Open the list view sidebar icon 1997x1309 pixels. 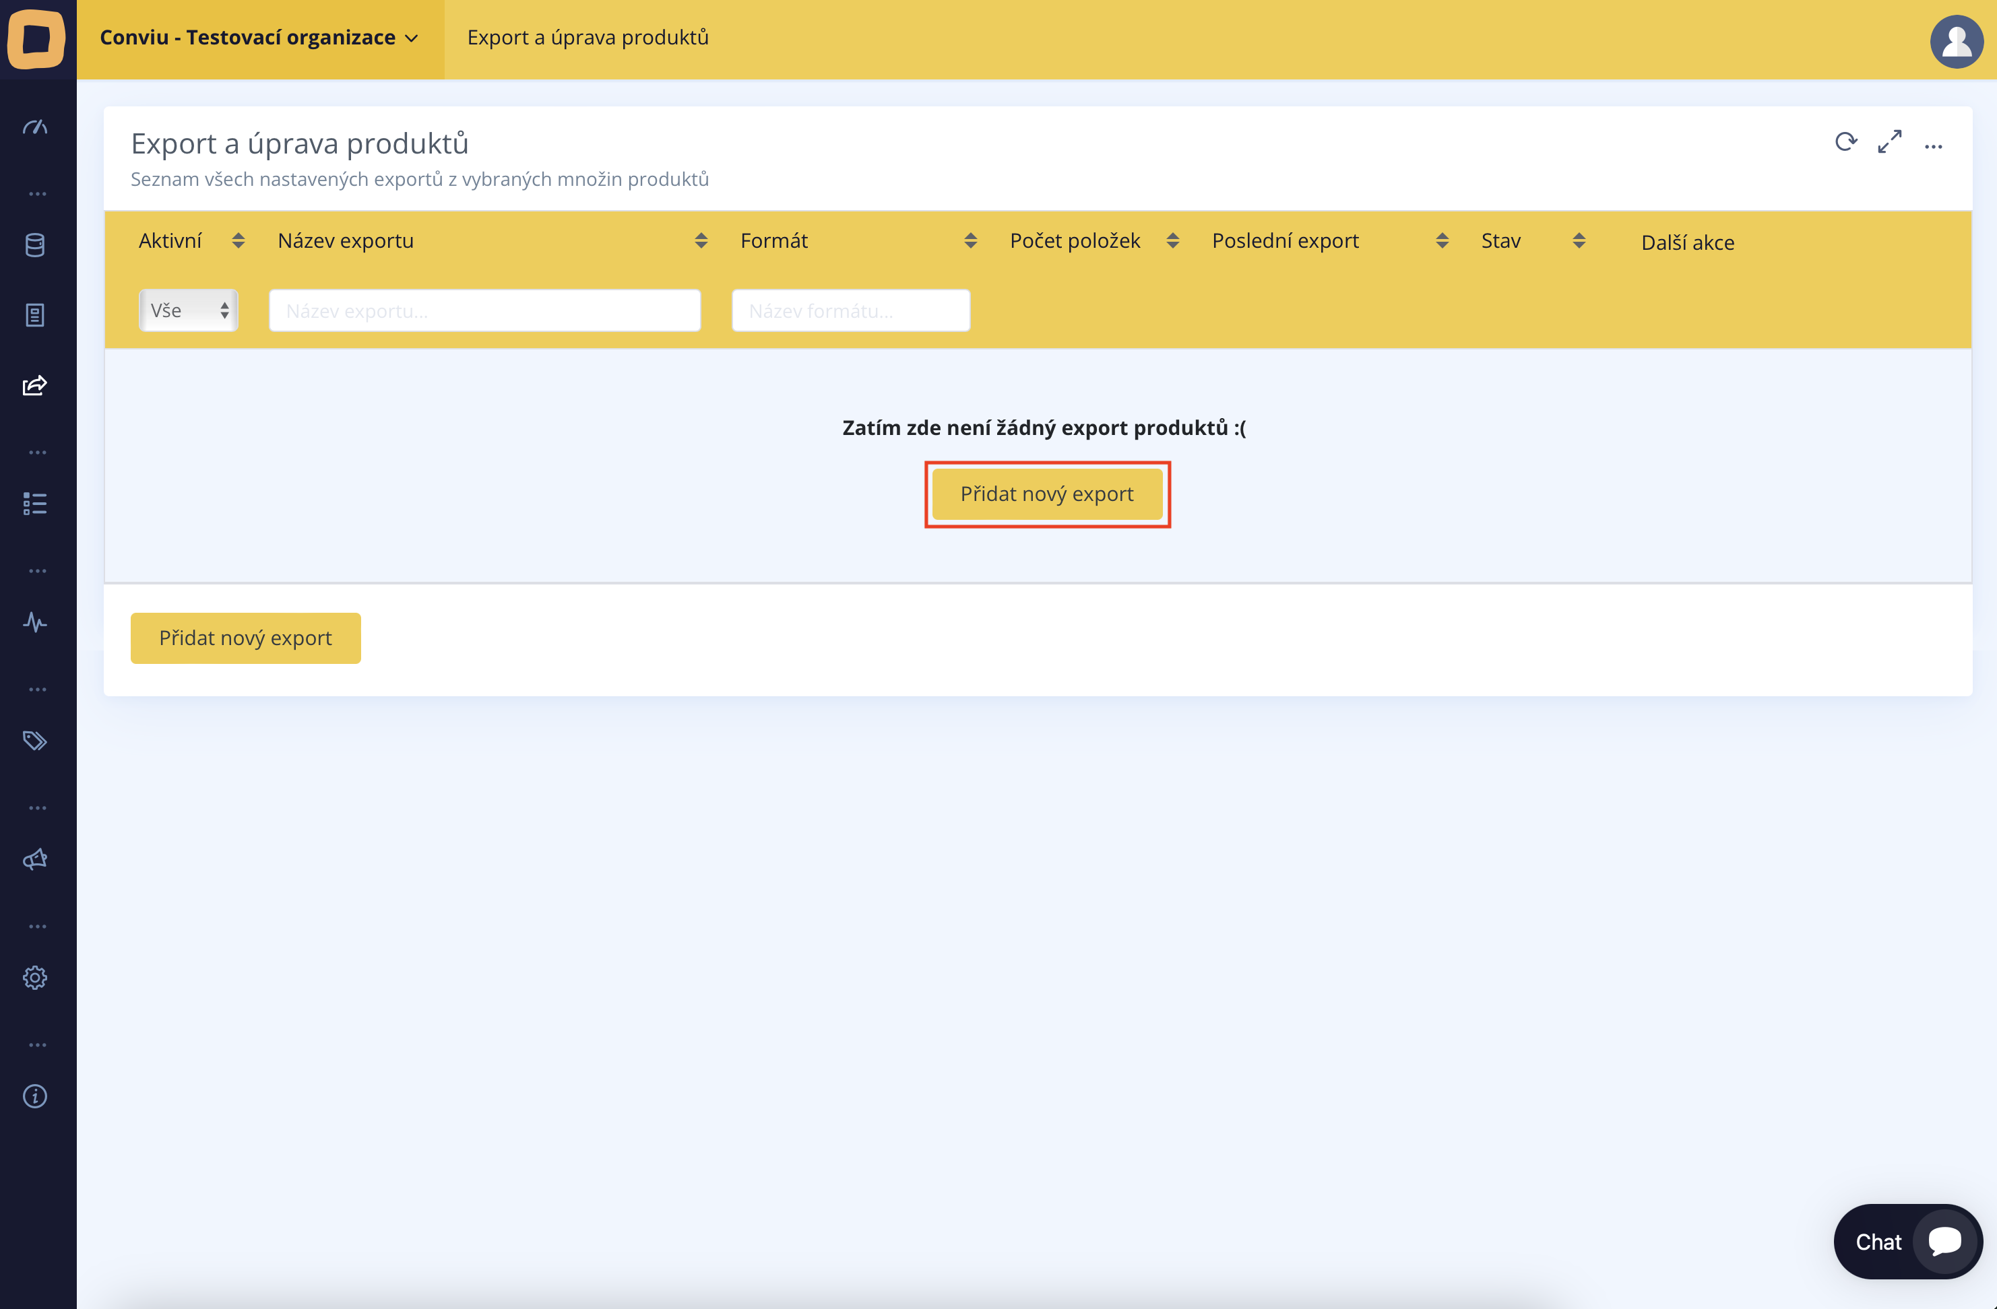pos(35,503)
